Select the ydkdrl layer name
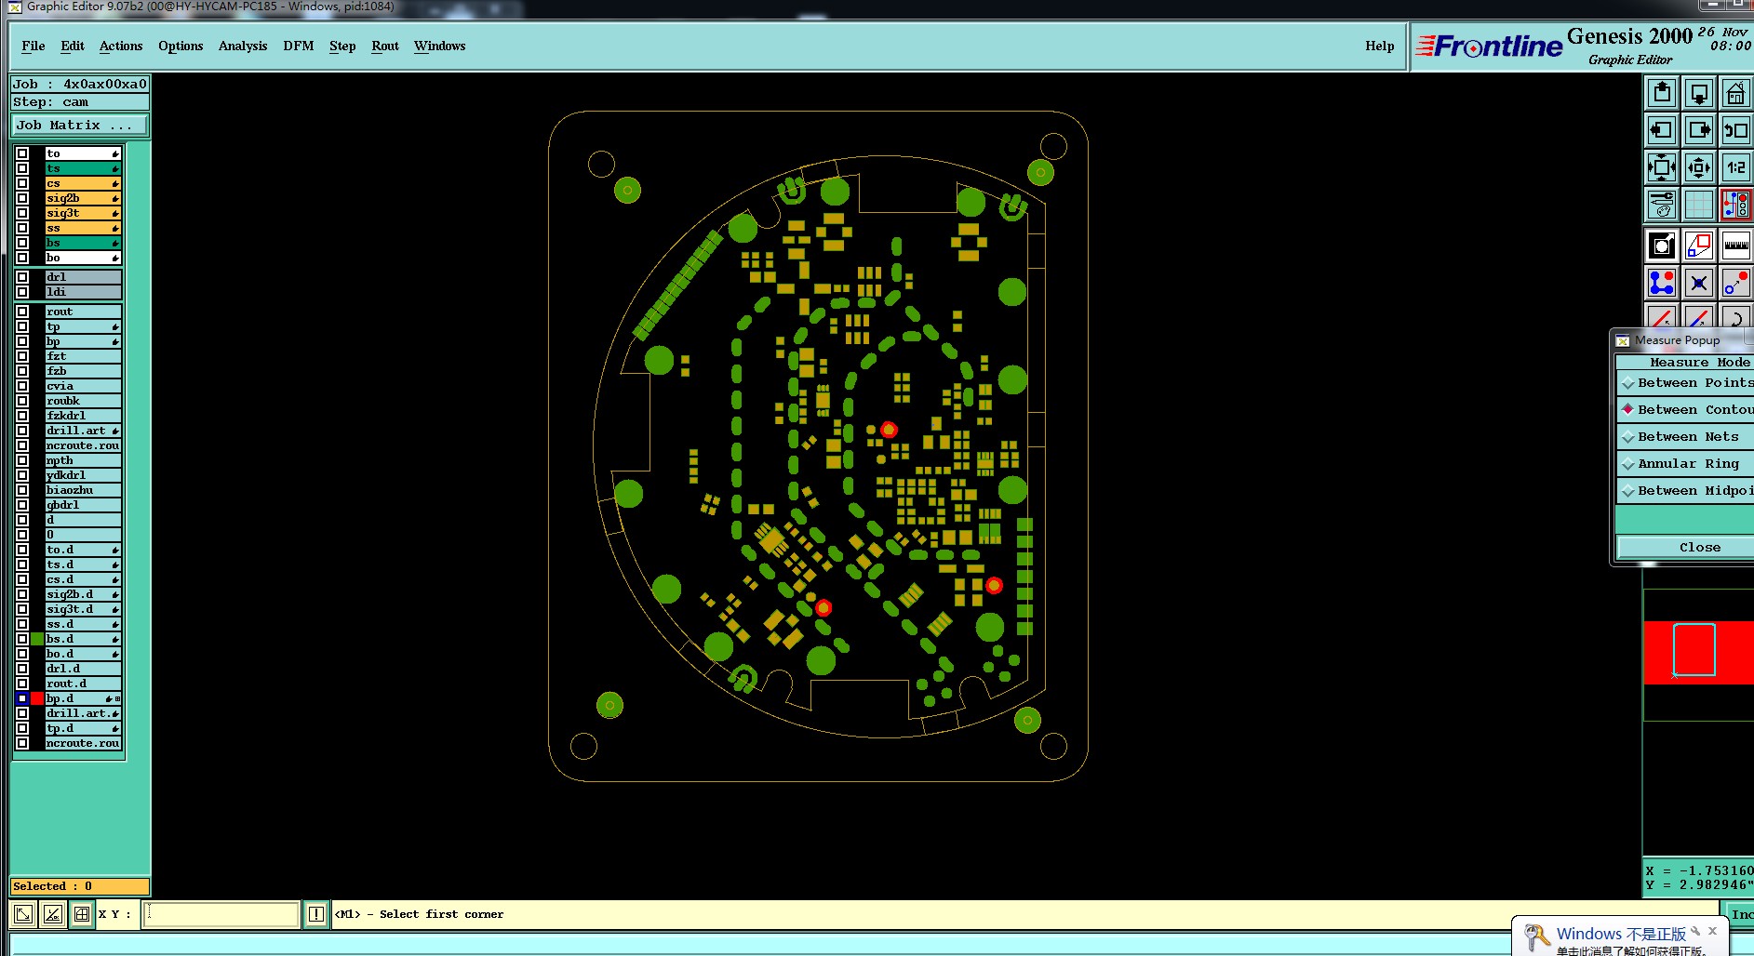Screen dimensions: 1754x956 83,475
